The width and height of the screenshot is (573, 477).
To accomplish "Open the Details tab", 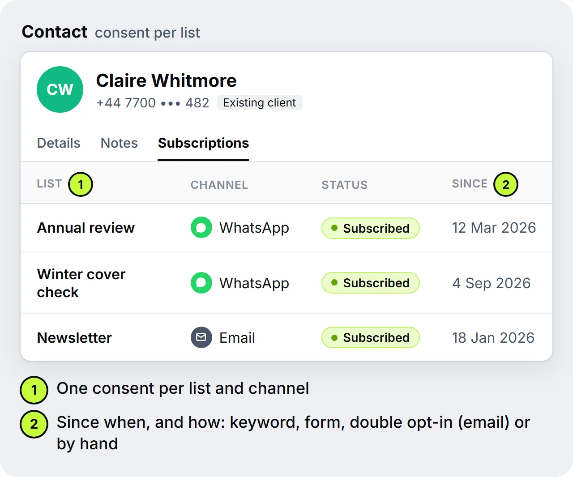I will tap(59, 143).
